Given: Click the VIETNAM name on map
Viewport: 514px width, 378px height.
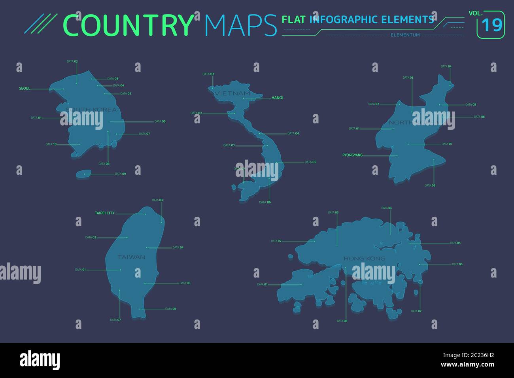Looking at the screenshot, I should 232,93.
